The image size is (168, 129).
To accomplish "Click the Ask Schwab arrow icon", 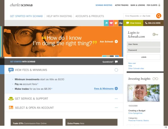I will tap(116, 41).
